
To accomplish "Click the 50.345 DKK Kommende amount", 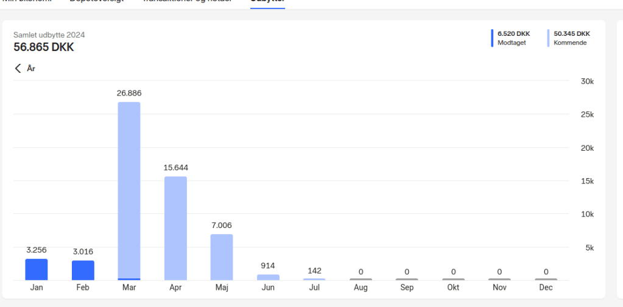I will 571,34.
